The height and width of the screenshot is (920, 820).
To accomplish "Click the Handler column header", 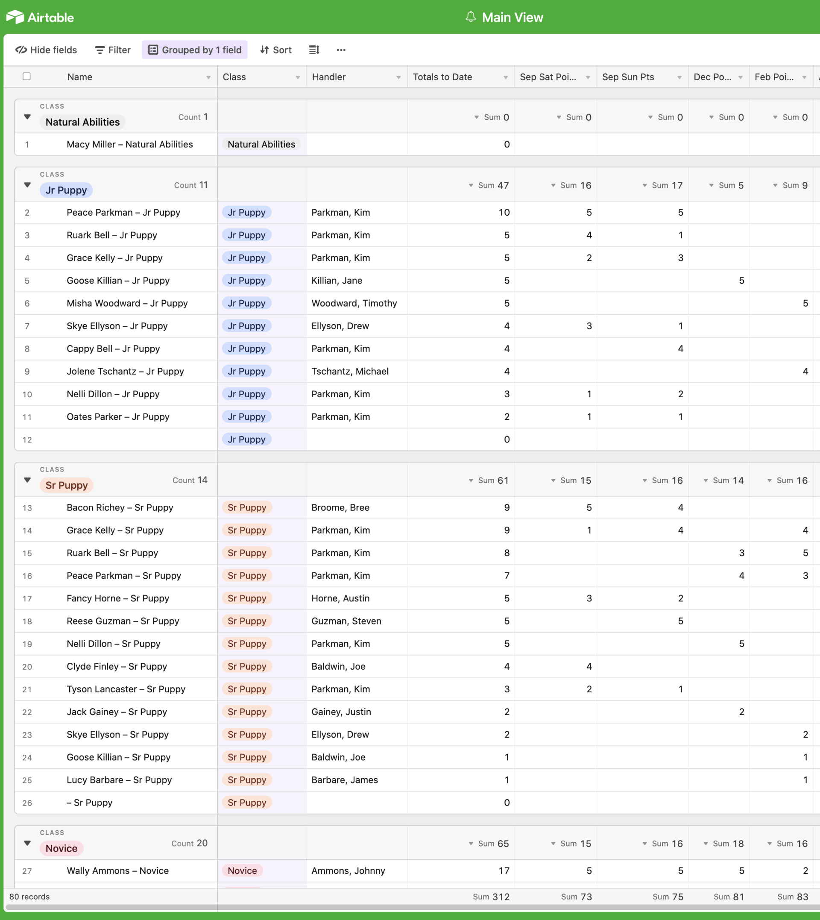I will tap(357, 77).
